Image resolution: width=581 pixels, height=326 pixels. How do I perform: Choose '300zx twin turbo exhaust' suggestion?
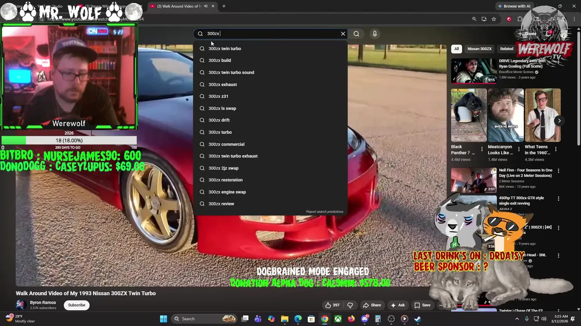tap(271, 156)
